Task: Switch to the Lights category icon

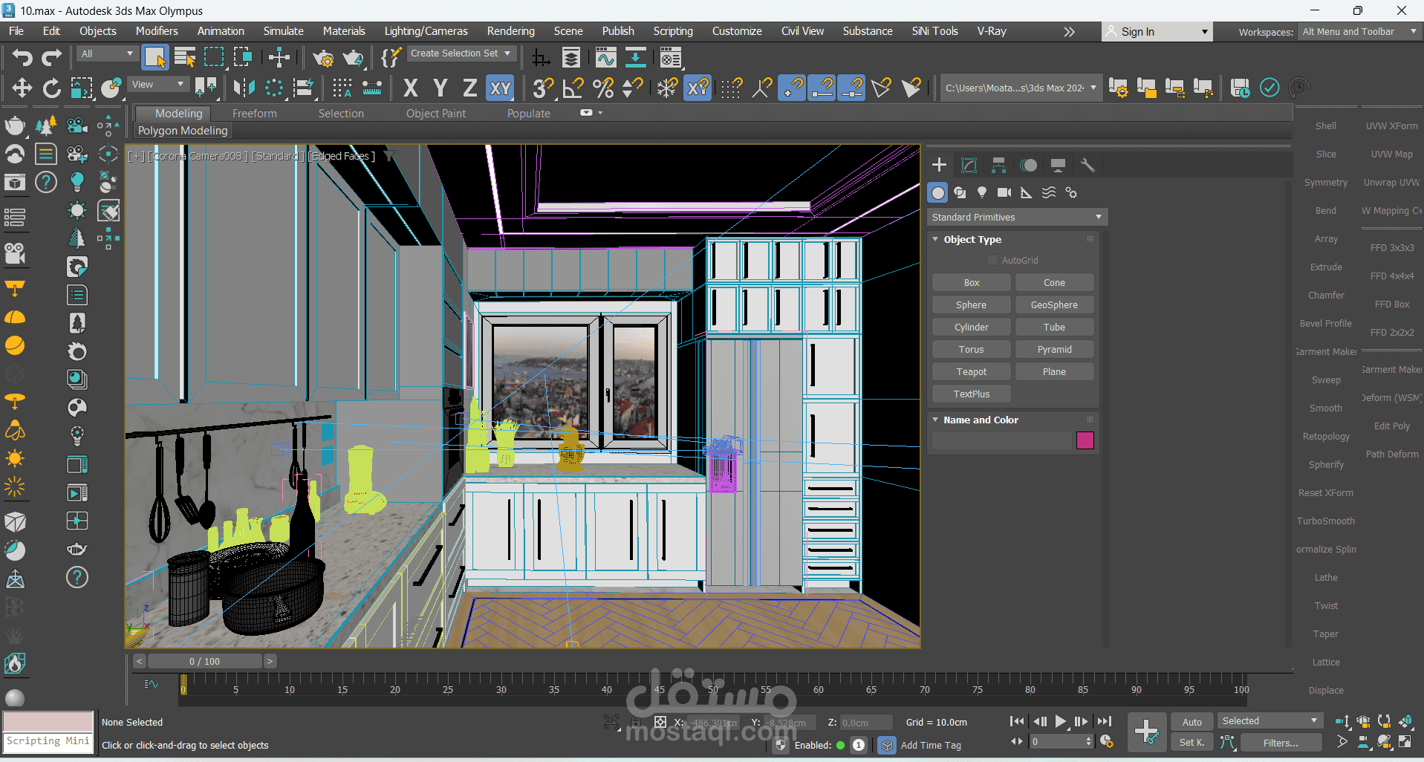Action: pyautogui.click(x=982, y=193)
